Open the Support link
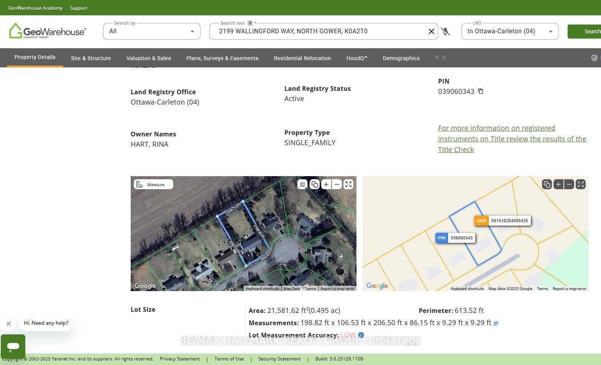This screenshot has width=601, height=365. coord(79,8)
